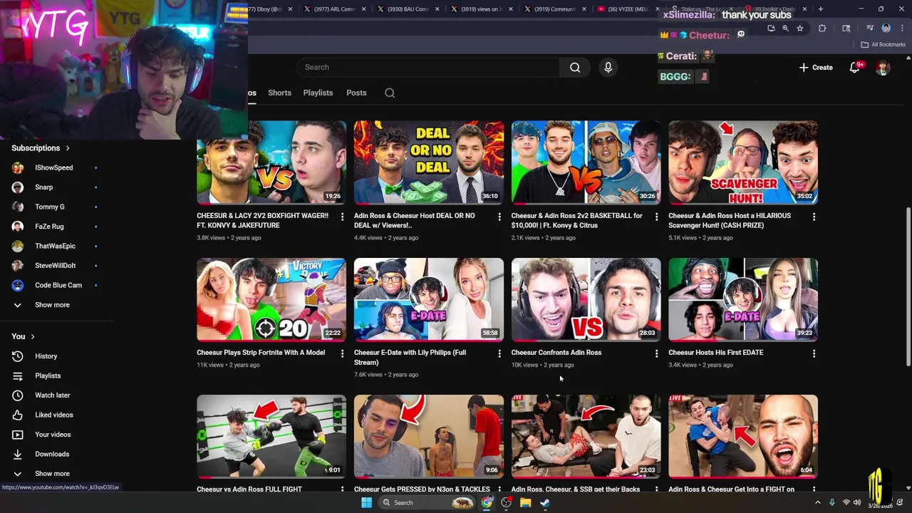This screenshot has width=912, height=513.
Task: Switch to the Shorts tab
Action: [279, 93]
